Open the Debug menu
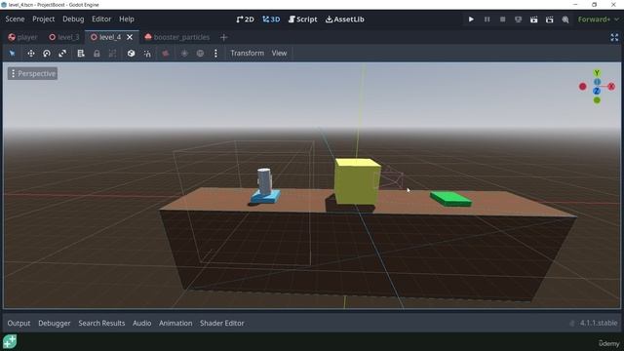This screenshot has height=351, width=624. 73,19
